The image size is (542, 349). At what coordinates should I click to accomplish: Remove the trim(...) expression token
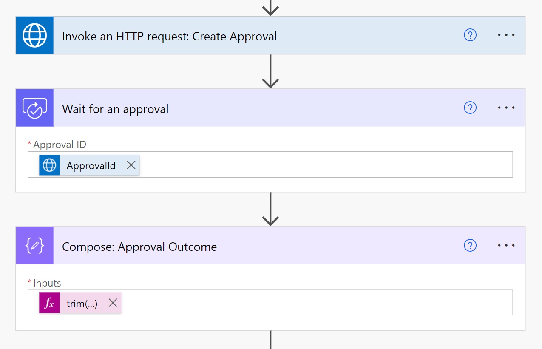tap(113, 303)
